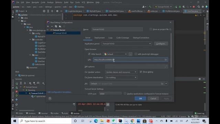Click Cancel button in dialog
220x124 pixels.
pos(153,99)
